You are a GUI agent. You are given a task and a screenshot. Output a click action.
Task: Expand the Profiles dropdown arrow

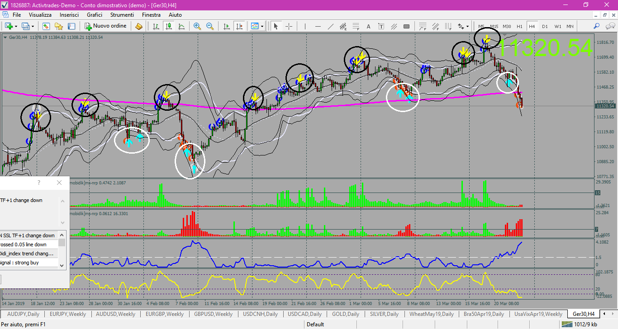tap(33, 26)
